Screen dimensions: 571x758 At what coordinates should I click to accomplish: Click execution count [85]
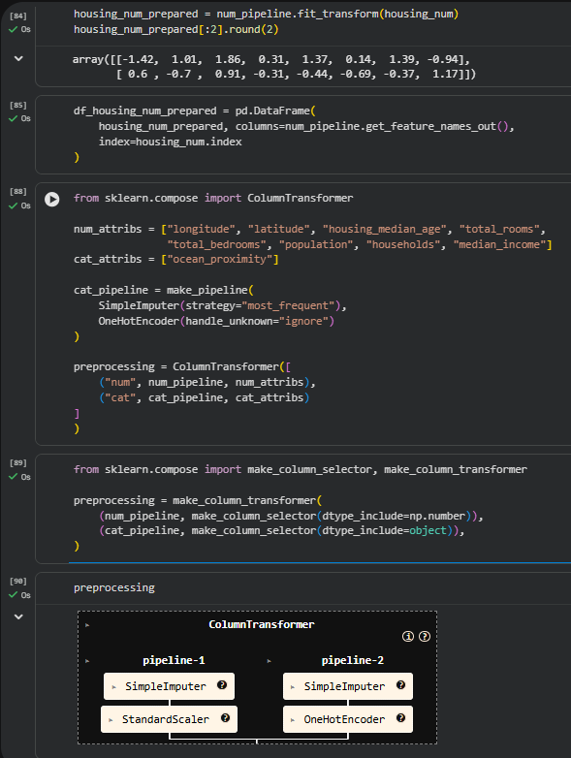pos(17,105)
